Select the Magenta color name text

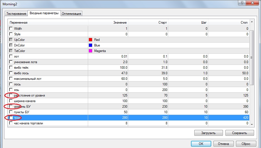pyautogui.click(x=100, y=51)
